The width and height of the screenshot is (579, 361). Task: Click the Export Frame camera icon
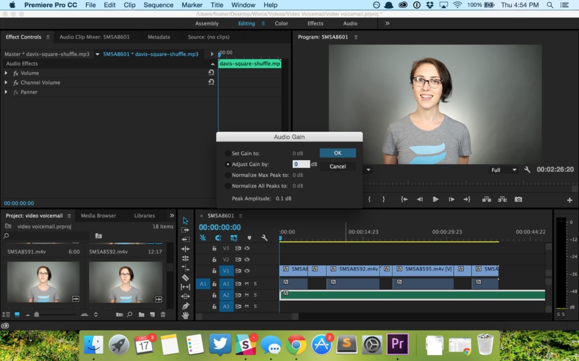point(518,199)
